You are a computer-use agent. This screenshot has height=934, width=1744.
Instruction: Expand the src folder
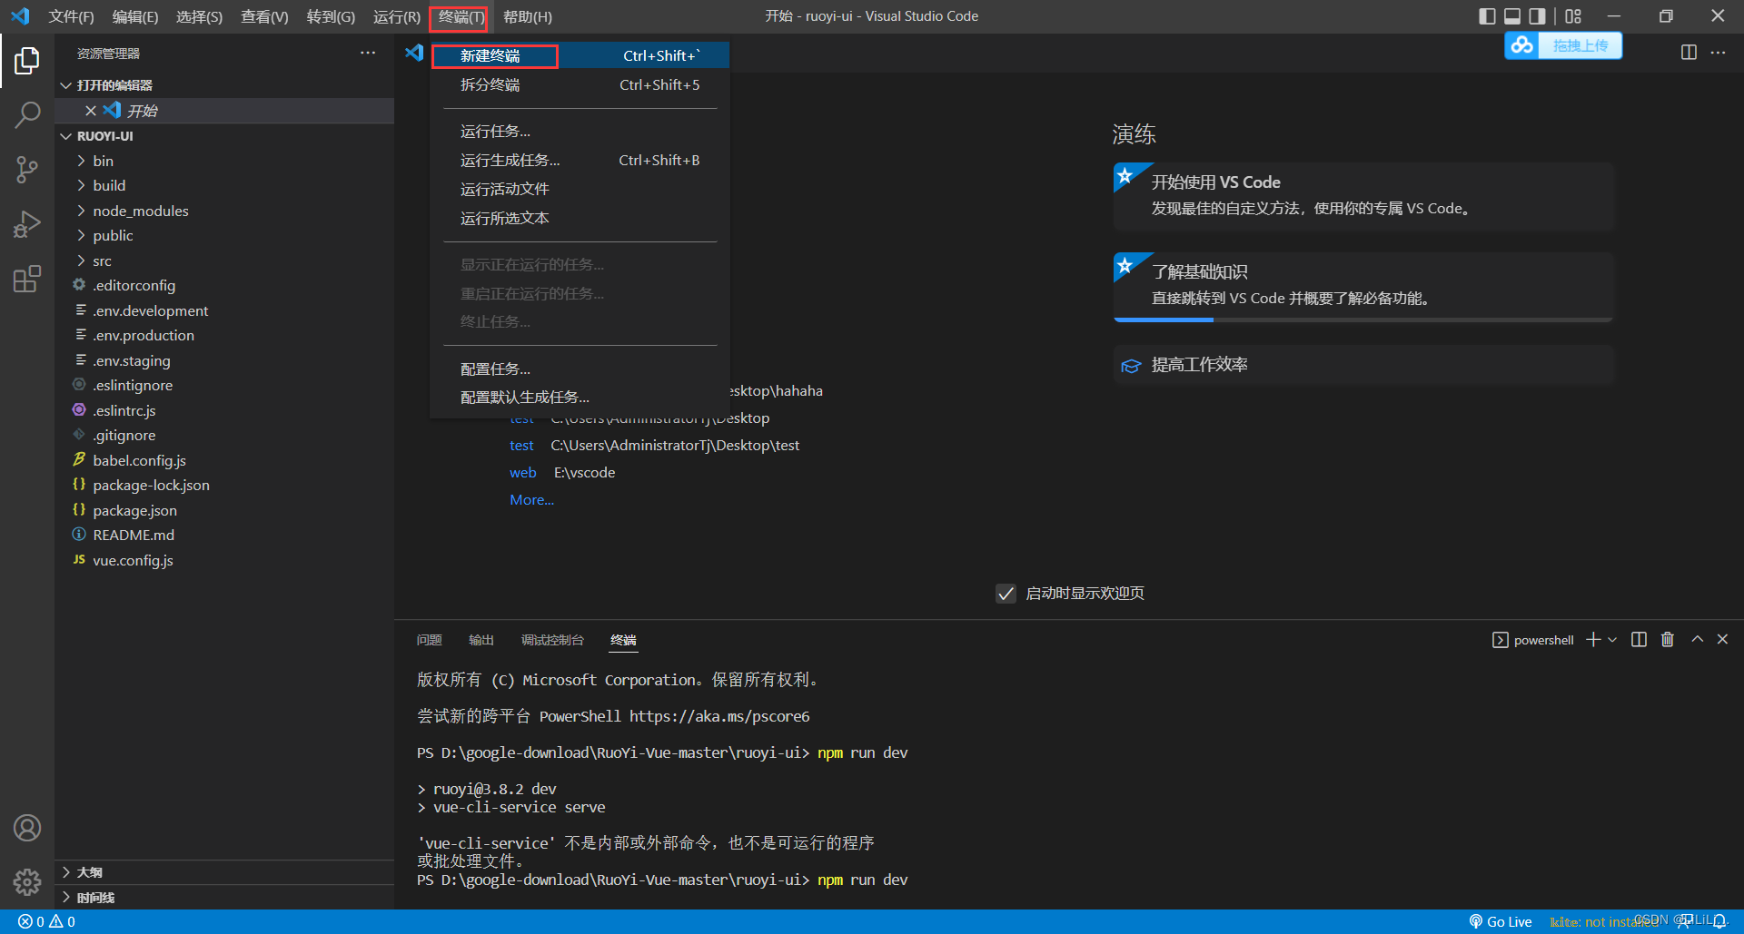coord(224,261)
